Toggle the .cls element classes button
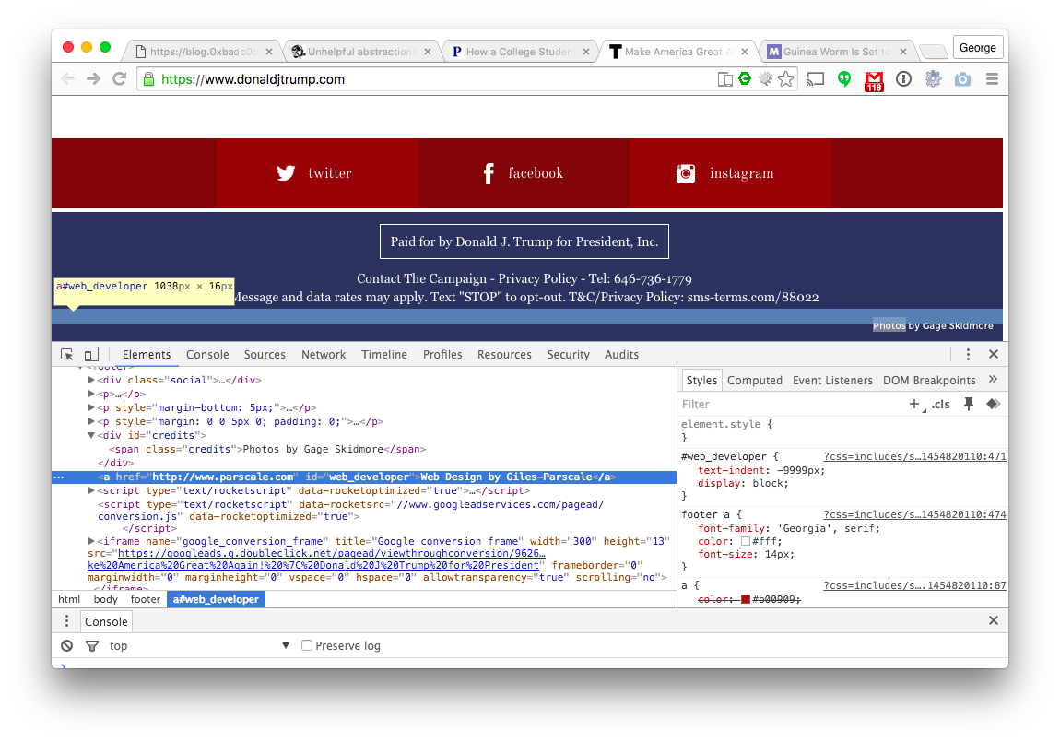 click(x=941, y=404)
